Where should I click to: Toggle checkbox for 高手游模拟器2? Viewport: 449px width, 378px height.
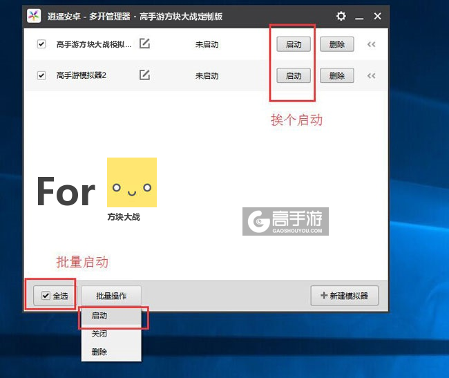41,75
